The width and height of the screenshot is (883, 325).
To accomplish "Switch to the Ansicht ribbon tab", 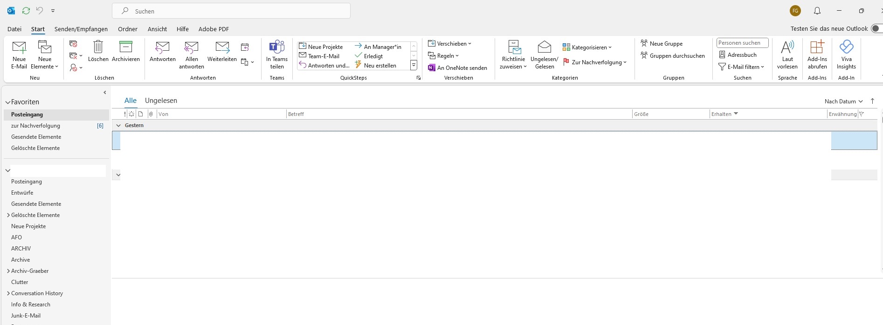I will pyautogui.click(x=157, y=29).
